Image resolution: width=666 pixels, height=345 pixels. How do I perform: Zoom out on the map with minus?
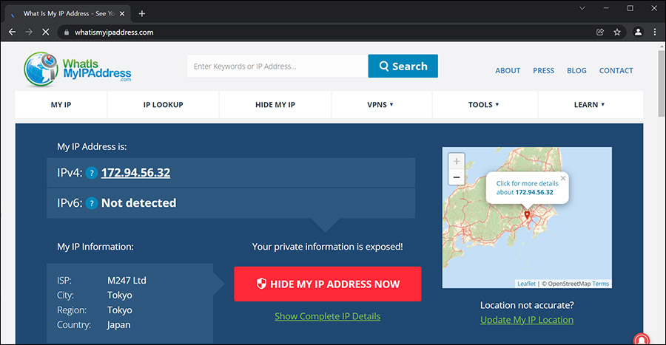[457, 177]
